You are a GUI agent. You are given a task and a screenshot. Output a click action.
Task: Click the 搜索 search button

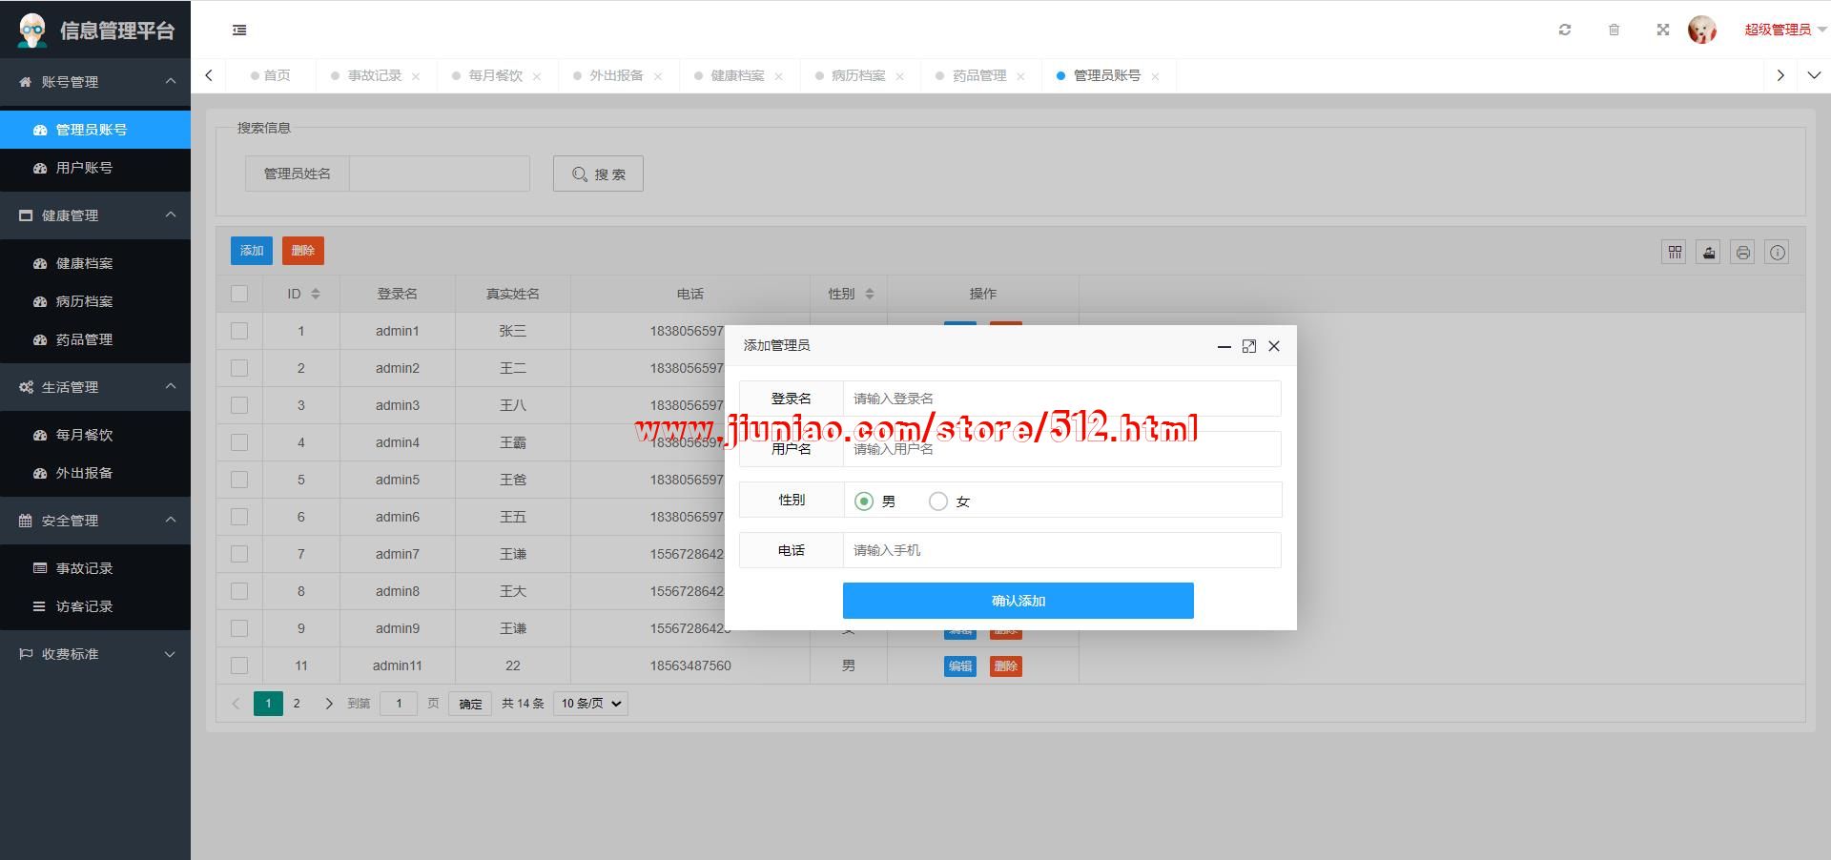[598, 174]
